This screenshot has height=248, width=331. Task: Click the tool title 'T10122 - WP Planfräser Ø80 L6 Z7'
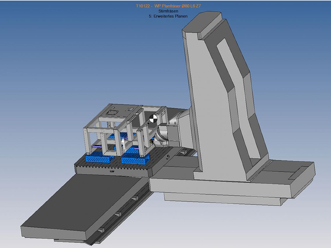click(168, 6)
